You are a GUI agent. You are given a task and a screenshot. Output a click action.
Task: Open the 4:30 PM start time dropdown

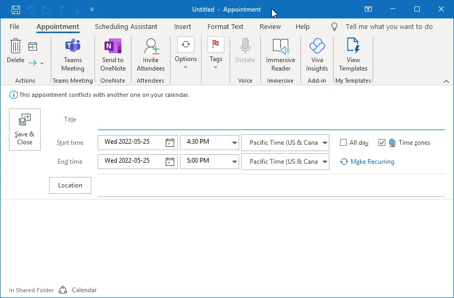(234, 143)
